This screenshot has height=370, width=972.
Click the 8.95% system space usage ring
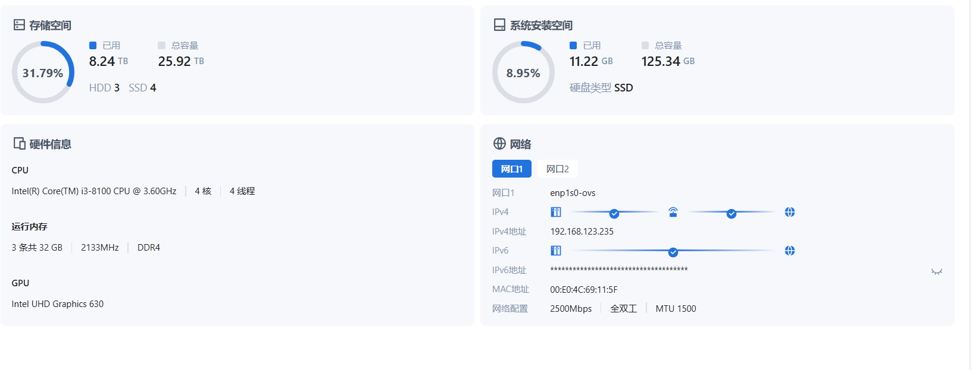(523, 72)
